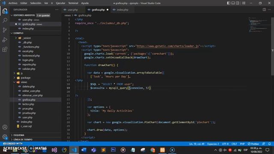Open the Accounts menu icon
The height and width of the screenshot is (154, 274).
5,127
